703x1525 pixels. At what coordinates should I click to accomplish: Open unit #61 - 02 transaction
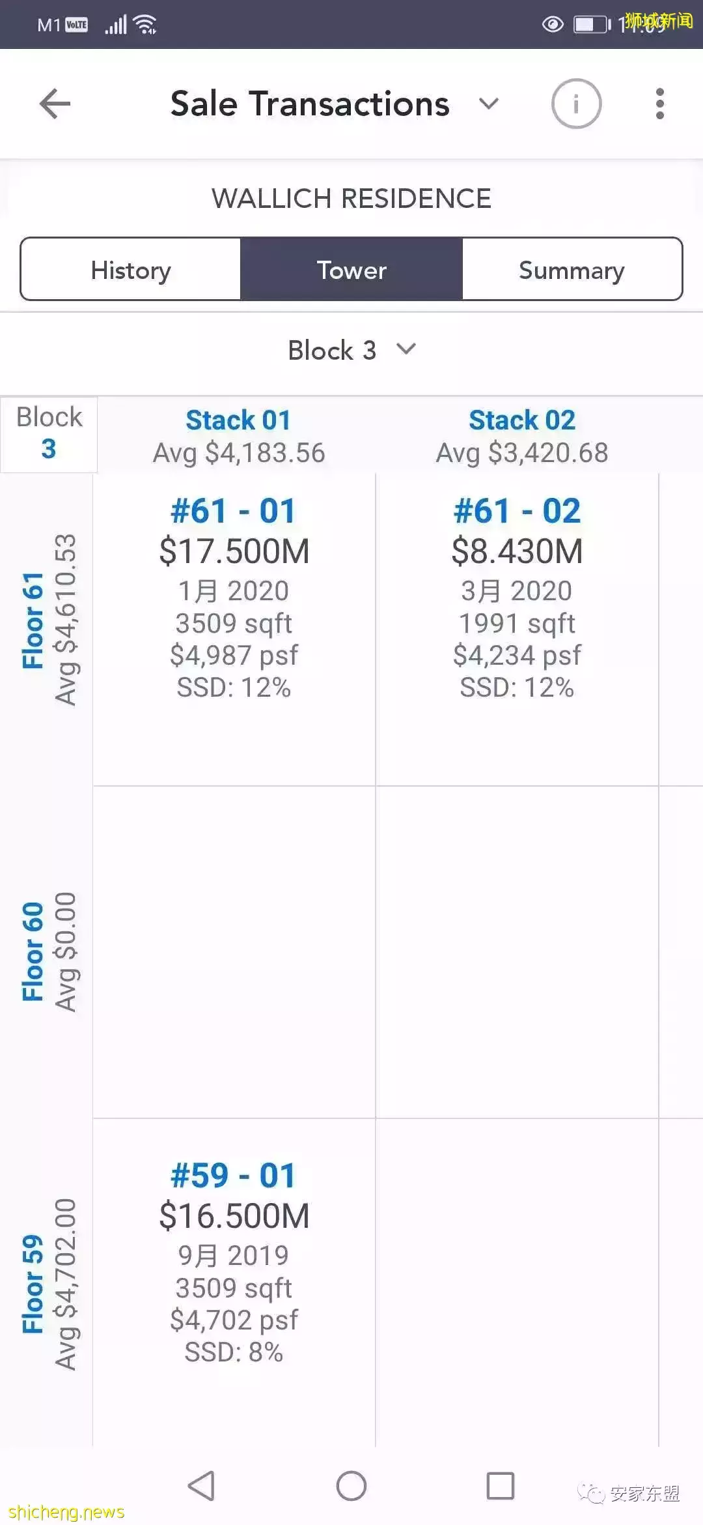coord(517,596)
